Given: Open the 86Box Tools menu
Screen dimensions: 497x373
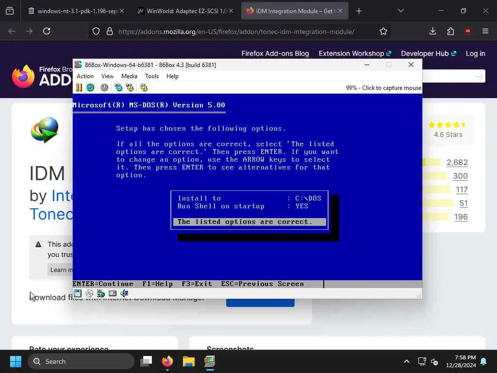Looking at the screenshot, I should pyautogui.click(x=152, y=76).
